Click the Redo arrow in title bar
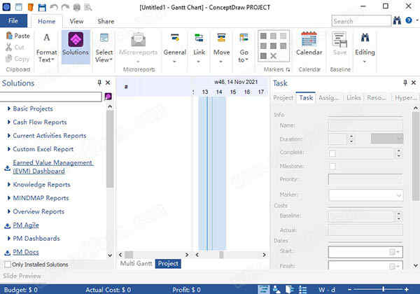Image resolution: width=420 pixels, height=294 pixels. pyautogui.click(x=65, y=7)
